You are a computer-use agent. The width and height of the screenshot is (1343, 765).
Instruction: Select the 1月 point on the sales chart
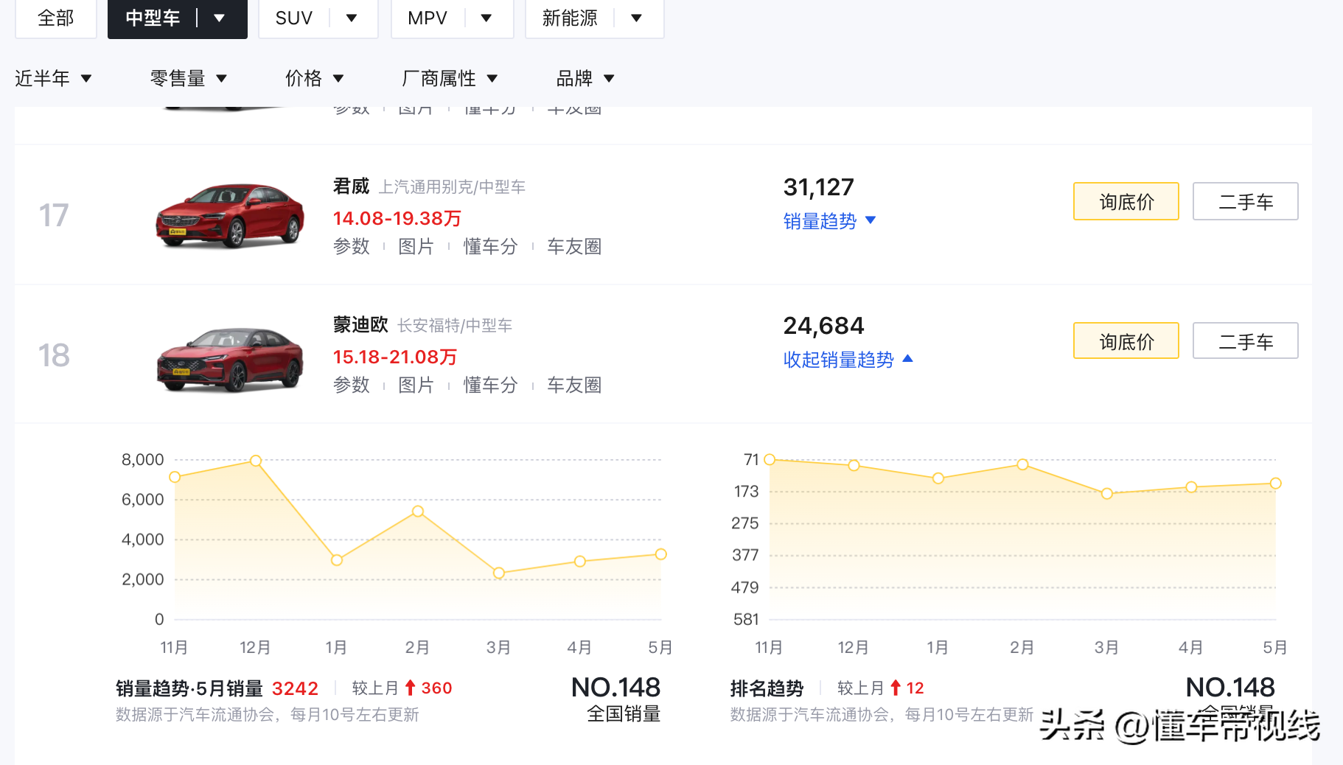pyautogui.click(x=337, y=560)
